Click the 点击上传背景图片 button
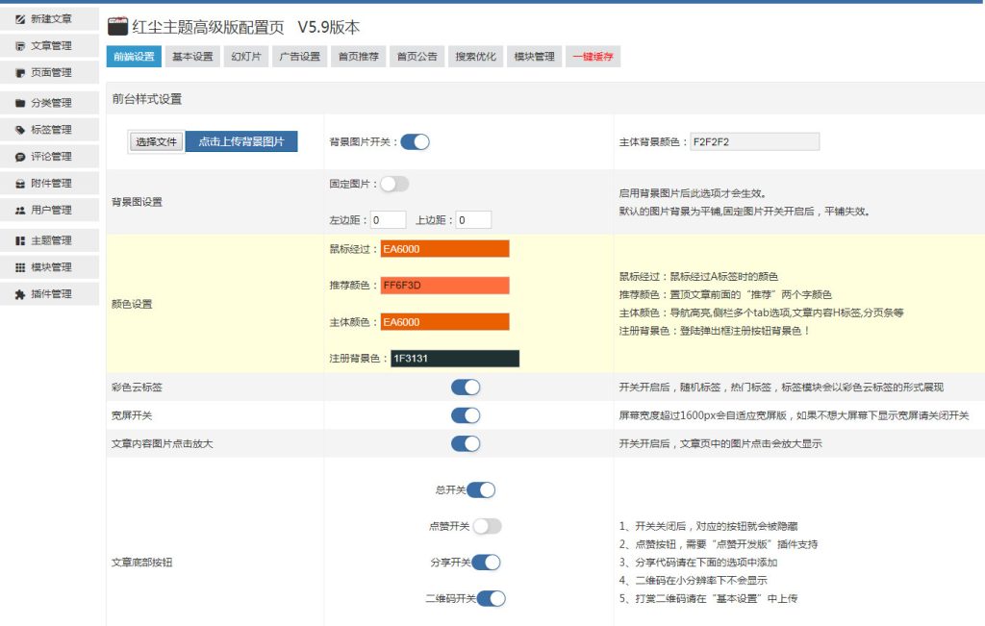The width and height of the screenshot is (985, 626). pos(241,141)
